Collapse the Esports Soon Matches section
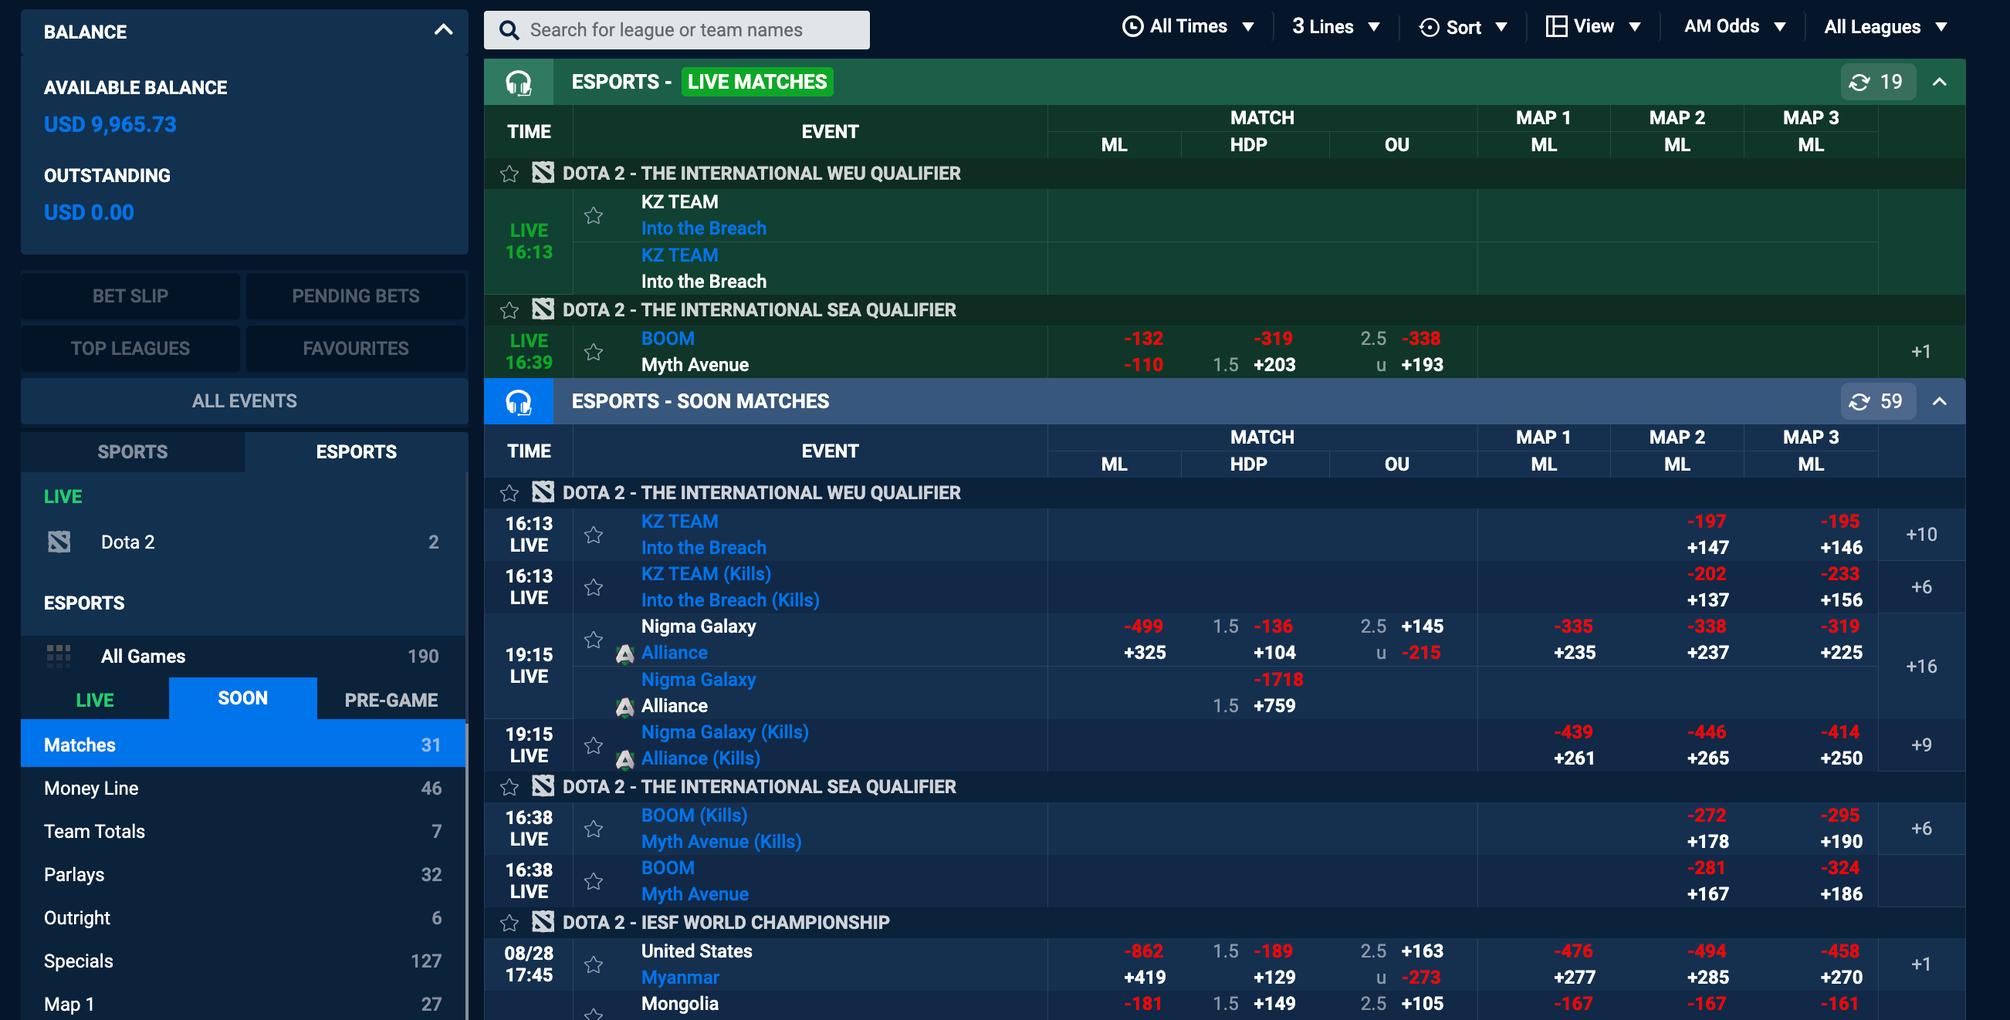This screenshot has height=1020, width=2010. (x=1940, y=402)
